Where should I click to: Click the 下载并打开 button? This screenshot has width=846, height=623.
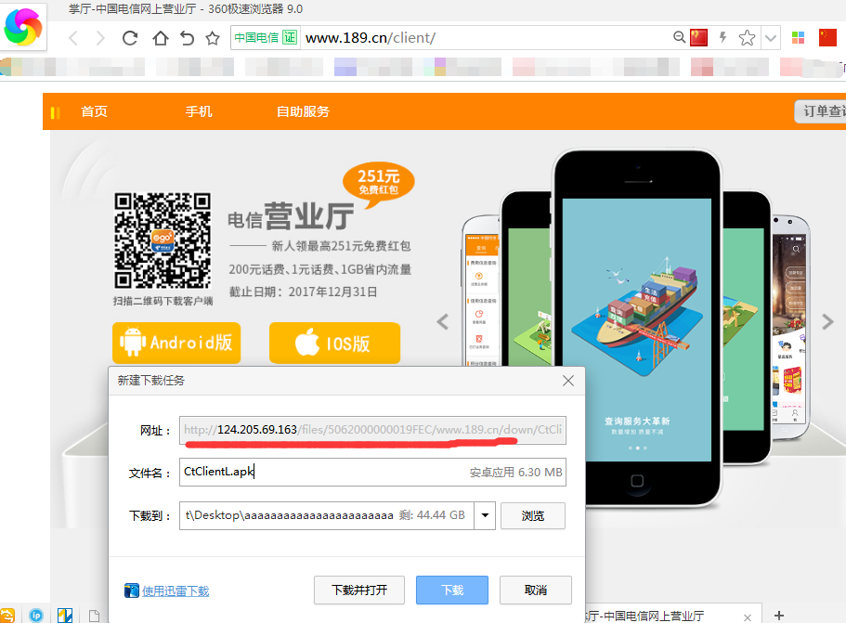[x=359, y=591]
